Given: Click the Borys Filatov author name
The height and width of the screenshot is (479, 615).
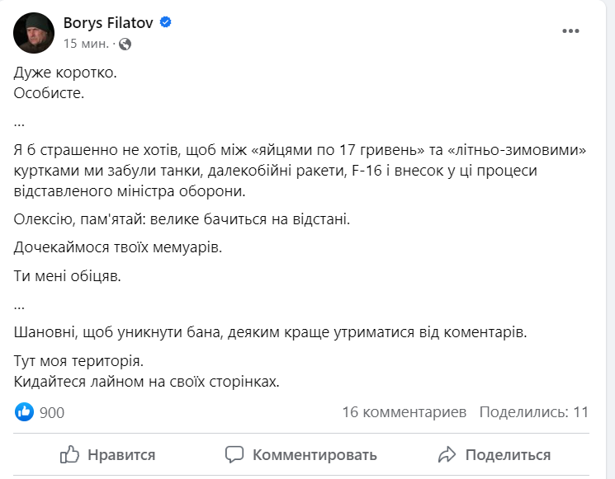Looking at the screenshot, I should 108,23.
